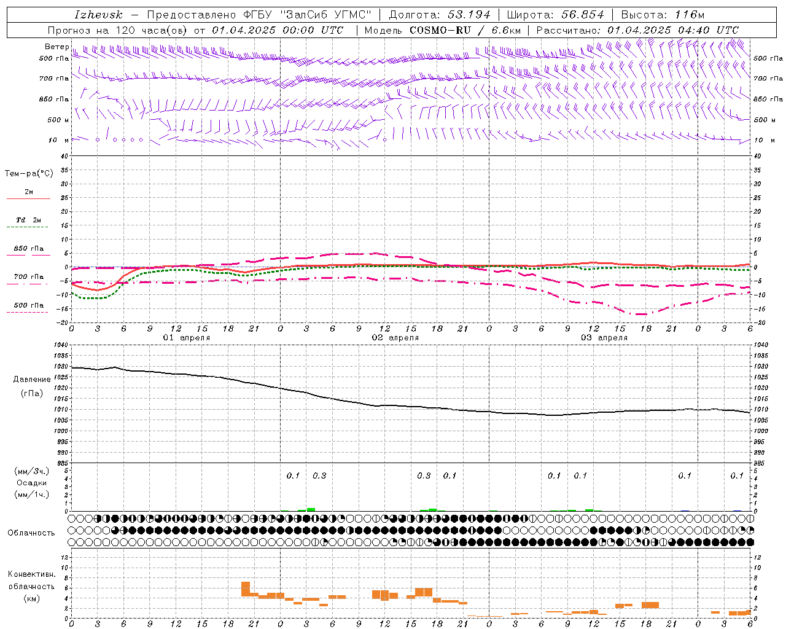This screenshot has width=786, height=629.
Task: Select the "Осадки" precipitation label
Action: coord(32,483)
